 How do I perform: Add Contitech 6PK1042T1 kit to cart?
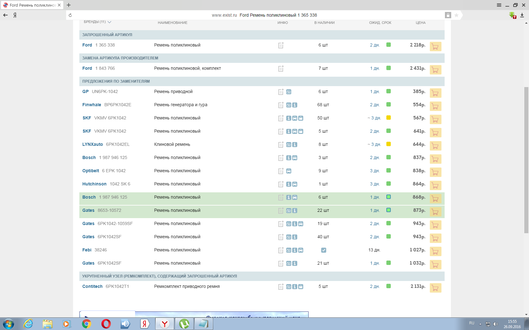click(435, 288)
